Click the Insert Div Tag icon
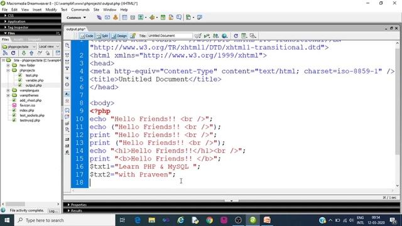 tap(133, 18)
